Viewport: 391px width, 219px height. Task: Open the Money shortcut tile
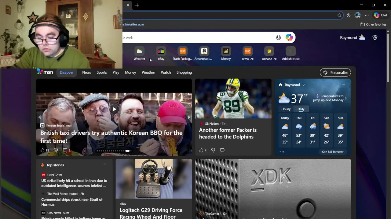point(226,54)
